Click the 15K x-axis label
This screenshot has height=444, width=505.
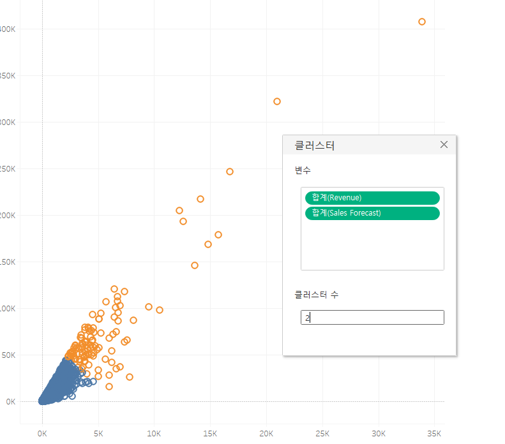(210, 434)
